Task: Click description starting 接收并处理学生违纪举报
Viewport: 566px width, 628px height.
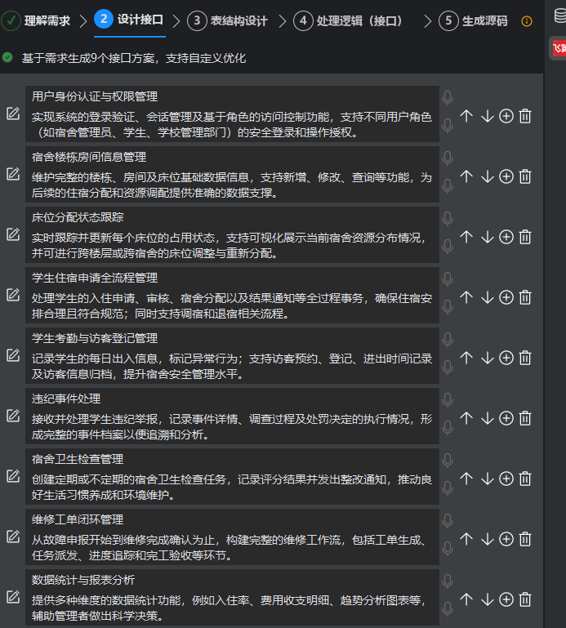Action: (232, 427)
